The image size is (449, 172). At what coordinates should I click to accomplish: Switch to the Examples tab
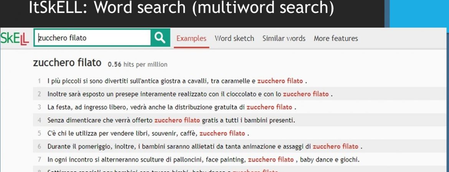[x=191, y=38]
